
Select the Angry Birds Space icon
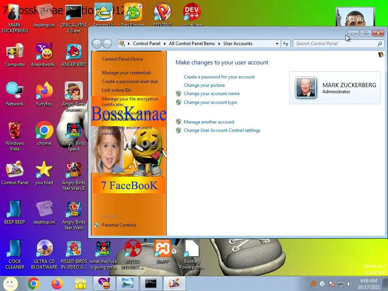74,136
